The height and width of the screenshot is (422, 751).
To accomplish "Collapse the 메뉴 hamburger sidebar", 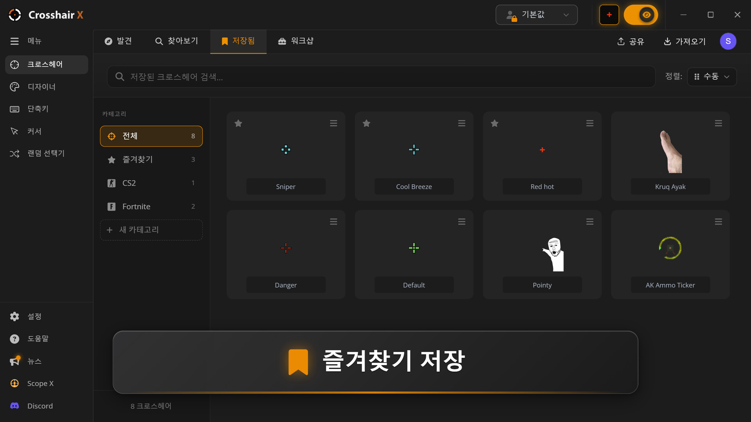I will [x=14, y=41].
